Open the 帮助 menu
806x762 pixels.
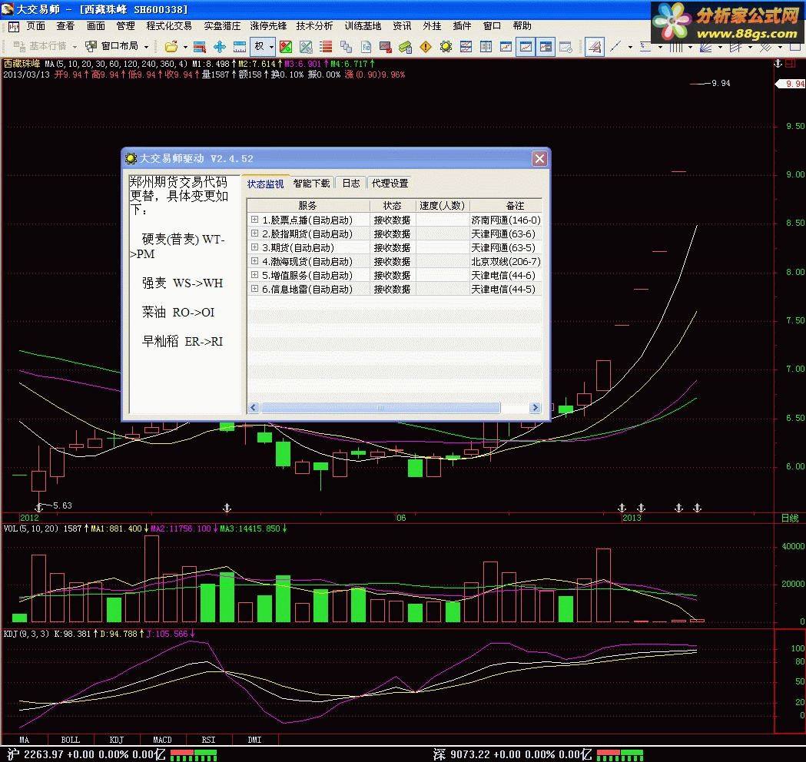pos(522,25)
